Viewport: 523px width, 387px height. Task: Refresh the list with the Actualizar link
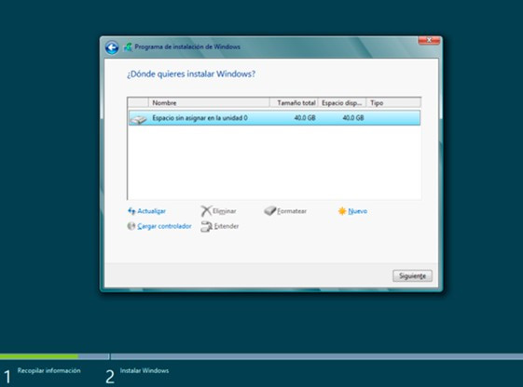coord(151,211)
